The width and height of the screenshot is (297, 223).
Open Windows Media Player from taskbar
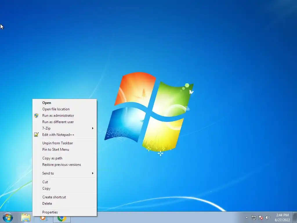(x=43, y=218)
